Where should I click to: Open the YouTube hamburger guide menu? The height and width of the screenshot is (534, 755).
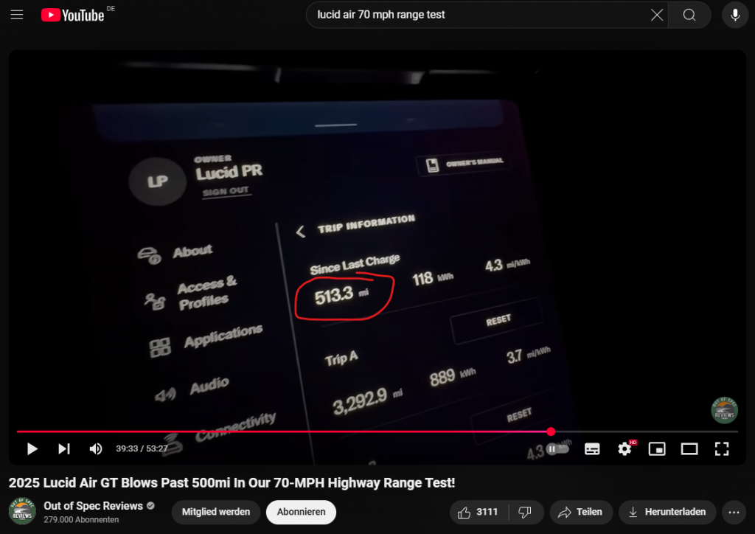[17, 15]
